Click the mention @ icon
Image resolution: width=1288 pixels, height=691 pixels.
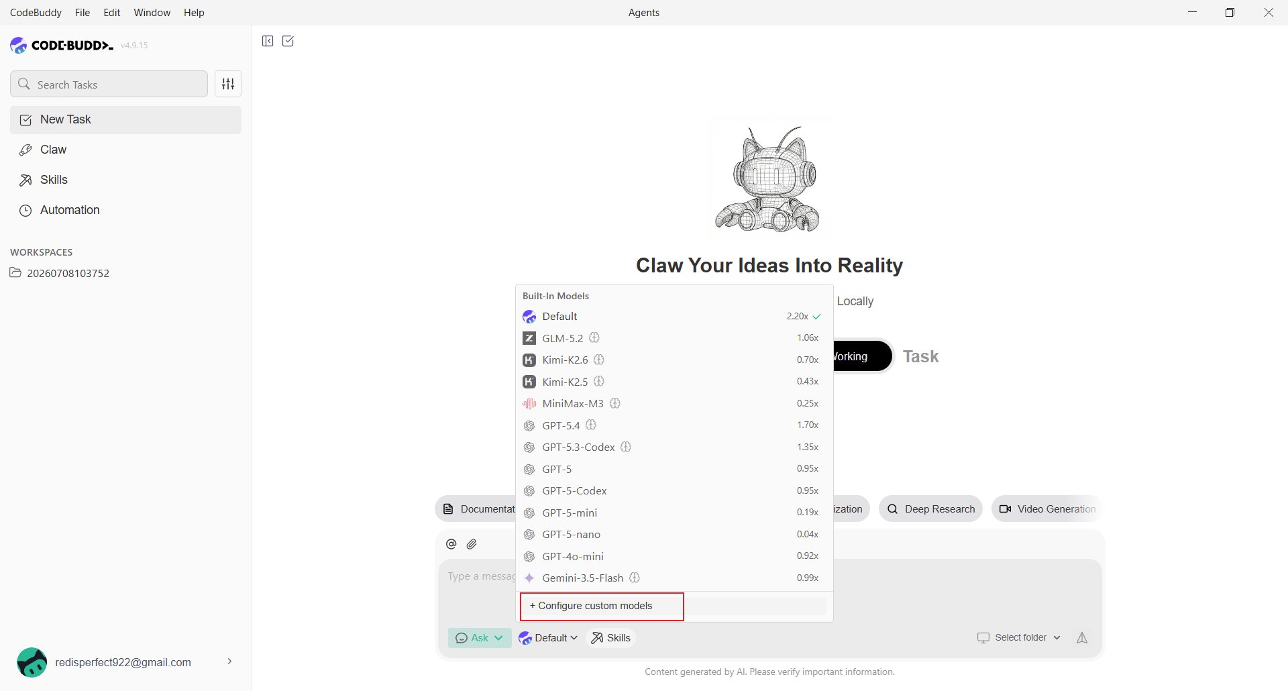pyautogui.click(x=451, y=544)
